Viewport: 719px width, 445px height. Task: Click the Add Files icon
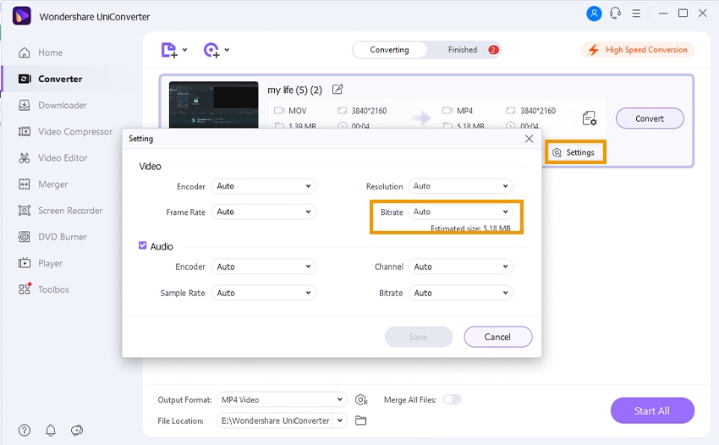169,50
